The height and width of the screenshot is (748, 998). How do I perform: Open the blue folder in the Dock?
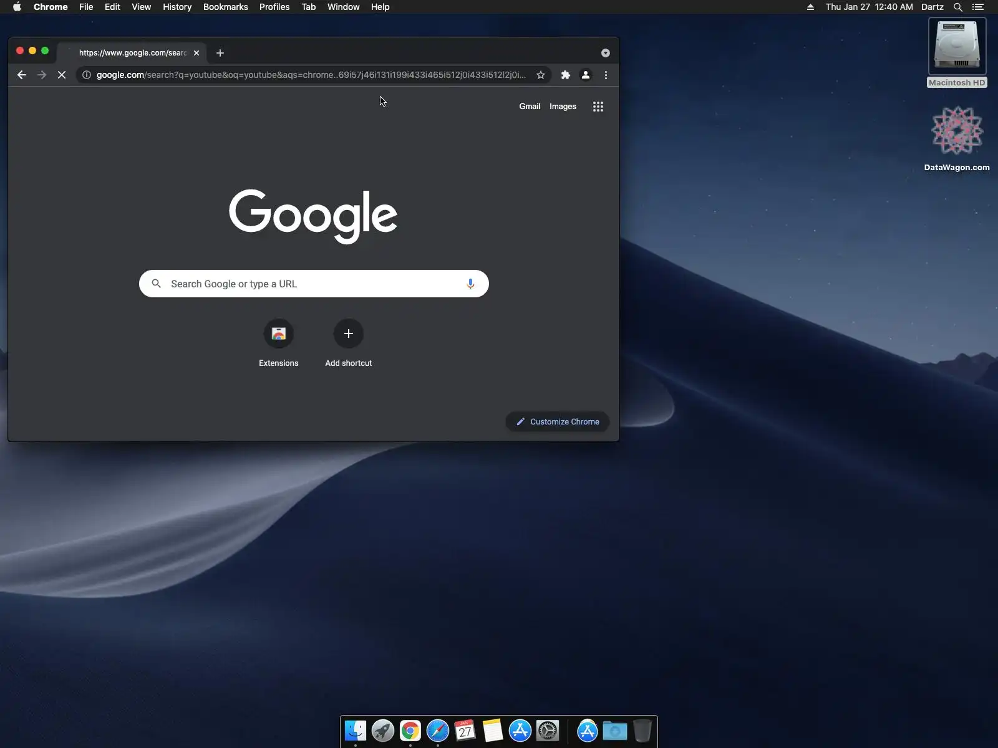[615, 731]
